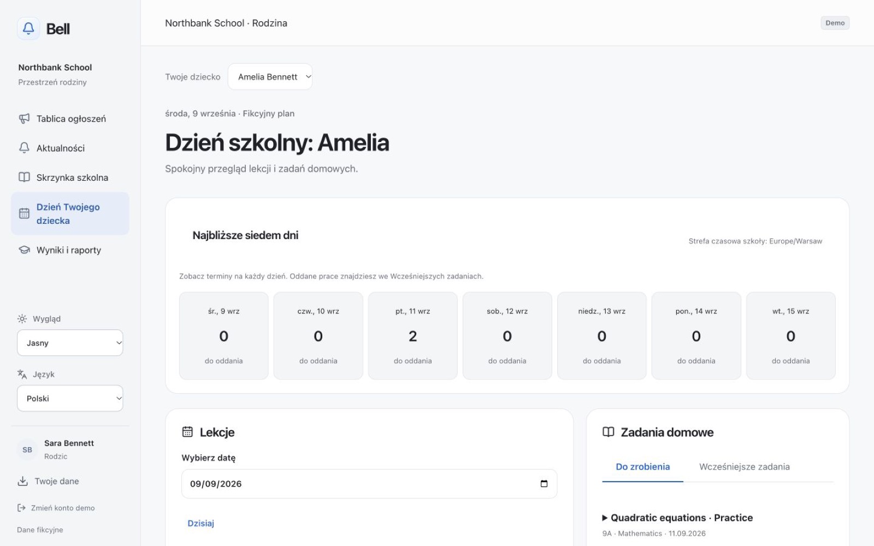Screen dimensions: 874x546
Task: Click the Wybierz datę field showing 09/09/2026
Action: point(369,484)
